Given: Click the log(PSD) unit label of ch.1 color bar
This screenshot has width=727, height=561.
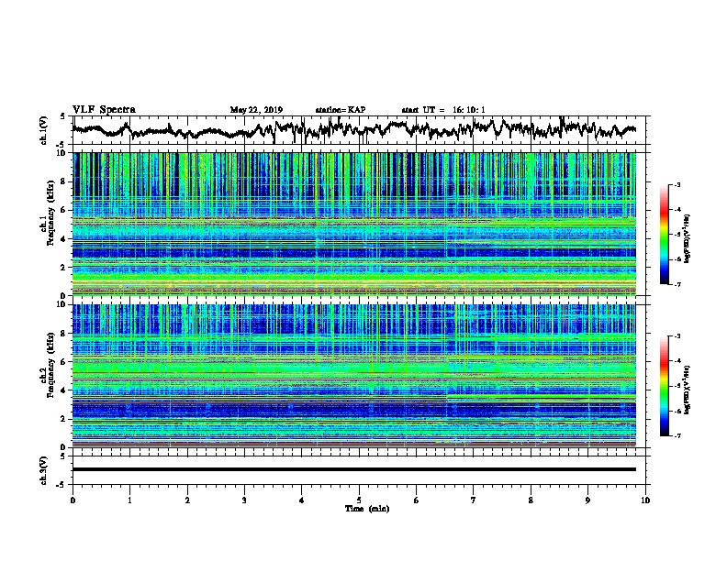Looking at the screenshot, I should [688, 239].
